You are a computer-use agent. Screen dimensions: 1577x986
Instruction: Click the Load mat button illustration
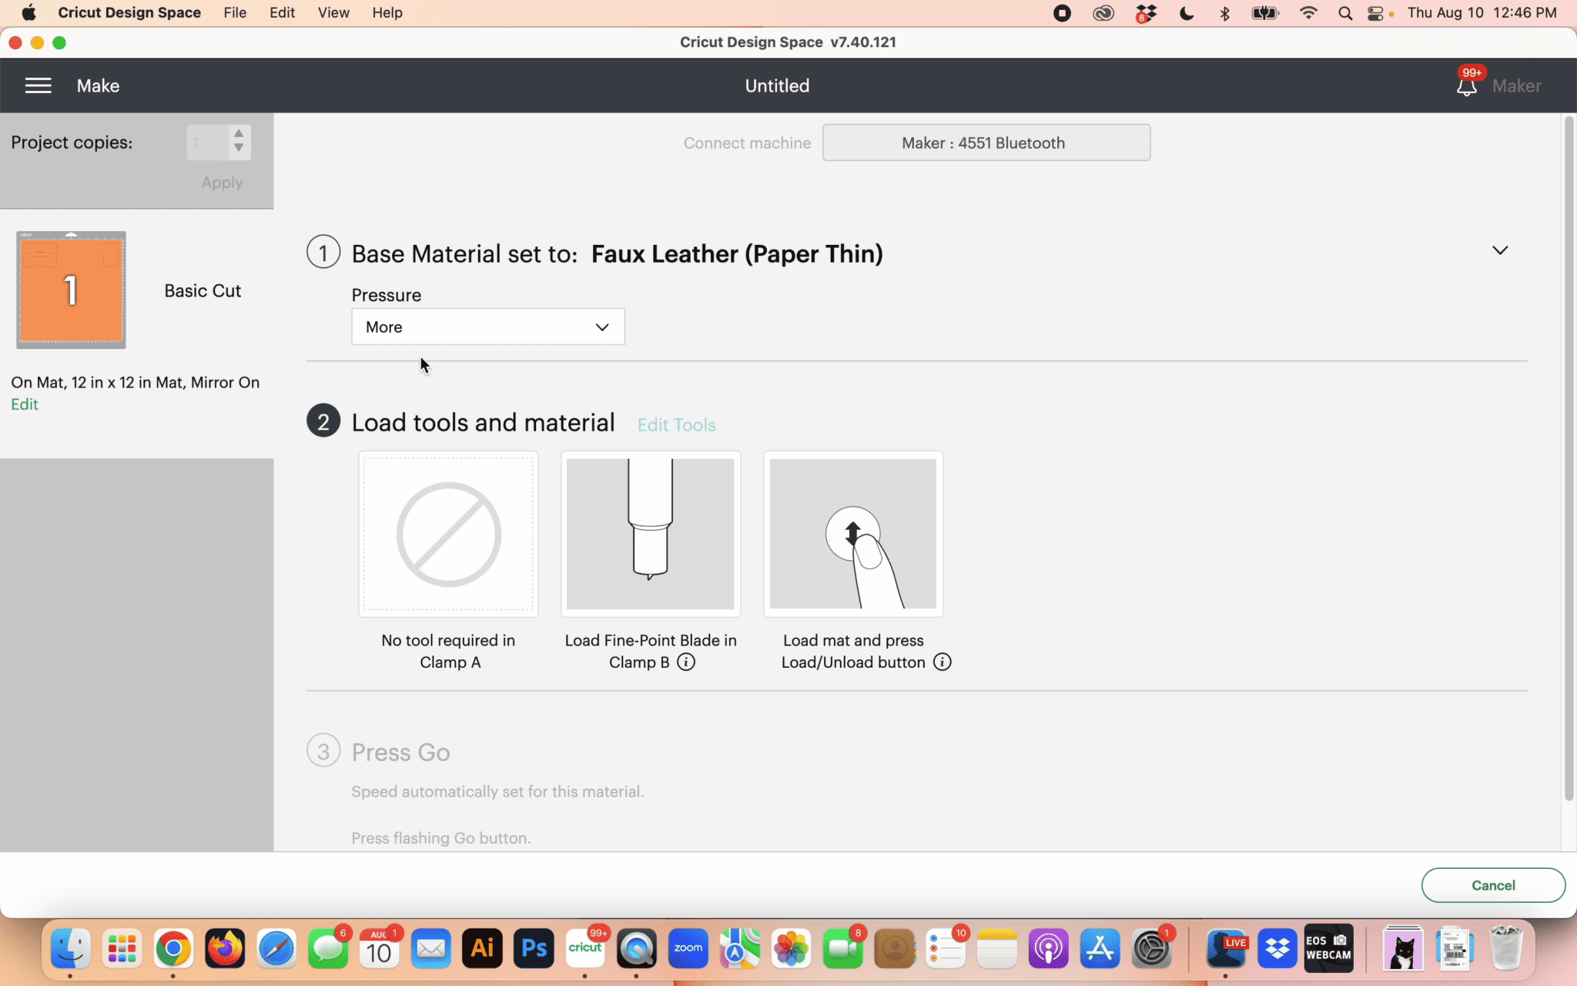tap(853, 534)
